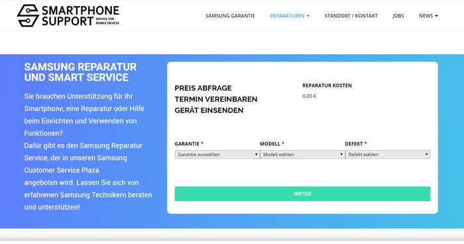This screenshot has width=464, height=244.
Task: Go to Standort / Kontakt page
Action: (x=351, y=16)
